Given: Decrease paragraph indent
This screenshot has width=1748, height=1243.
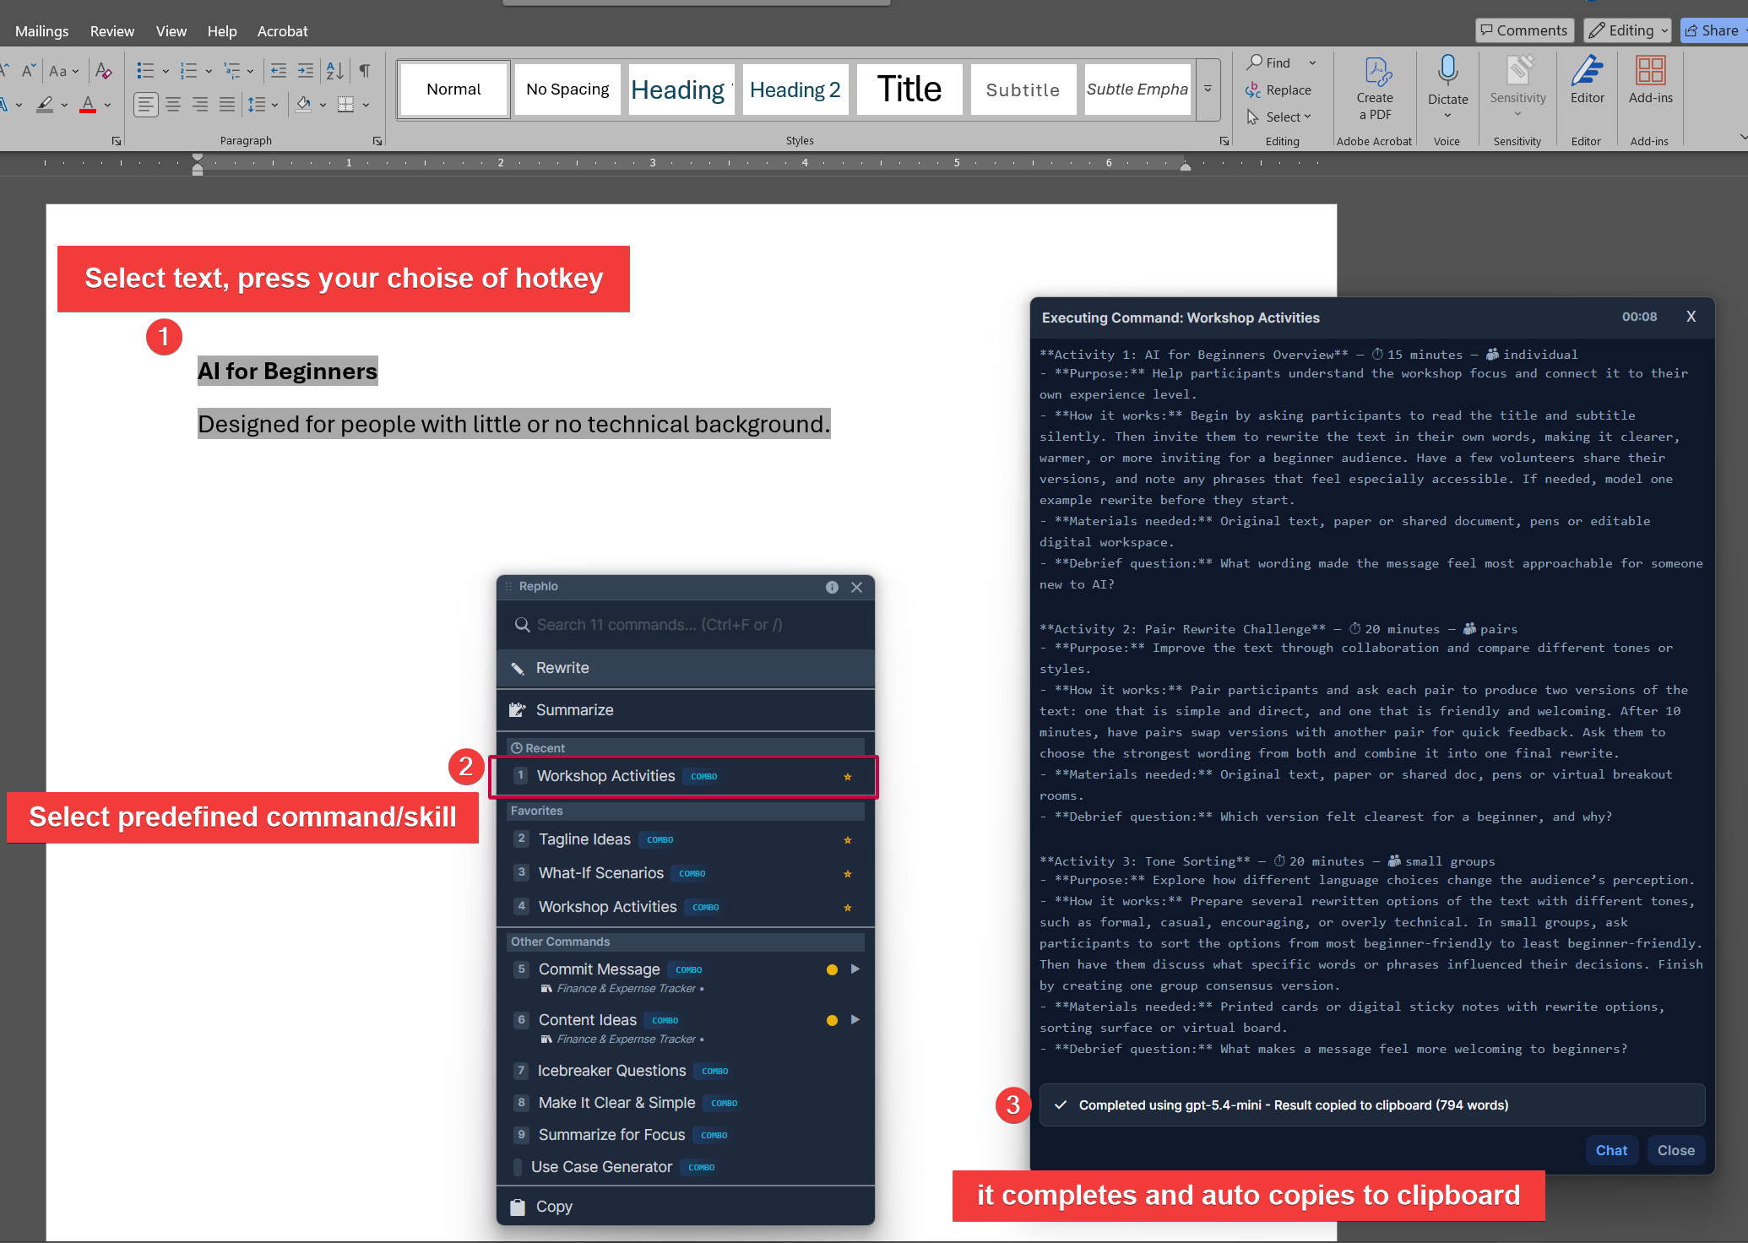Looking at the screenshot, I should [x=278, y=71].
